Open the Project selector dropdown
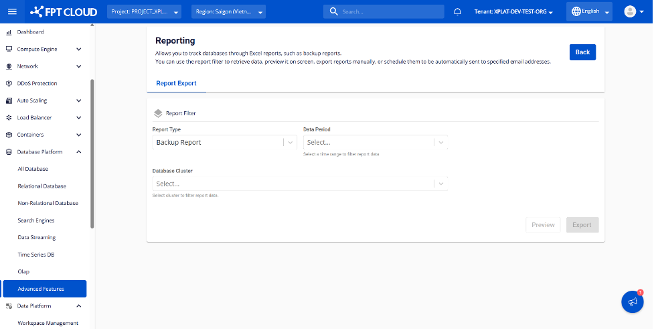654x329 pixels. [143, 12]
